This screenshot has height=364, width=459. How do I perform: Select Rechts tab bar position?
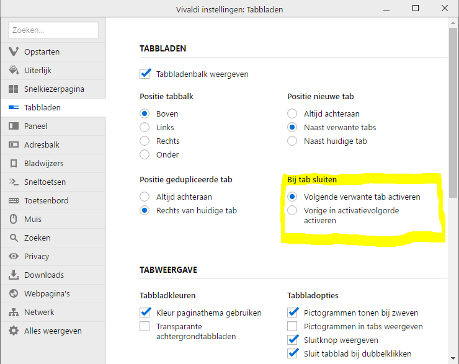pos(145,141)
